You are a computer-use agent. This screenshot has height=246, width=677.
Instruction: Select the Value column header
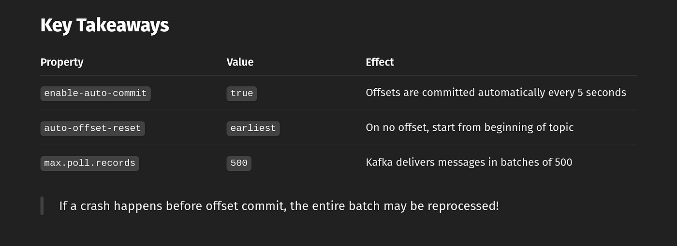pyautogui.click(x=240, y=62)
